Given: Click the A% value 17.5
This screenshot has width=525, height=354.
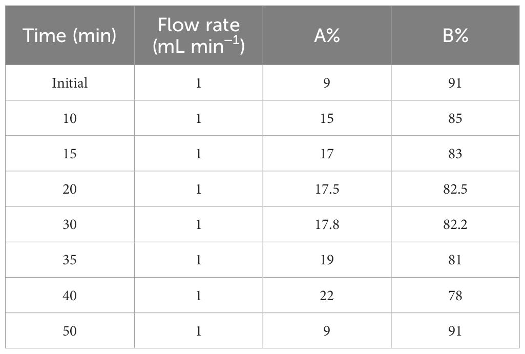Looking at the screenshot, I should click(x=327, y=189).
